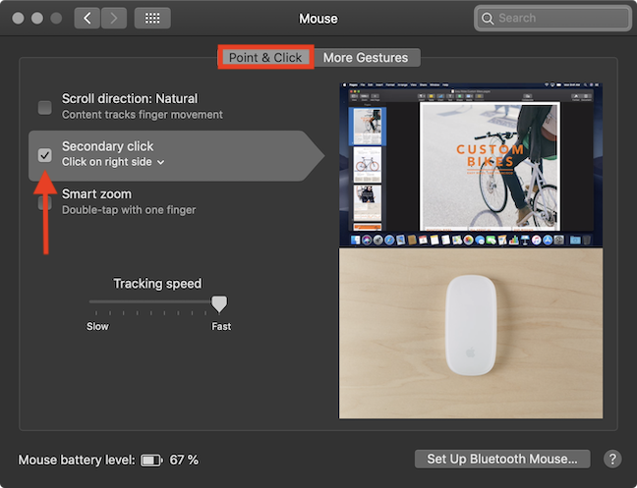The image size is (637, 488).
Task: Toggle the Smart zoom checkbox
Action: [x=44, y=202]
